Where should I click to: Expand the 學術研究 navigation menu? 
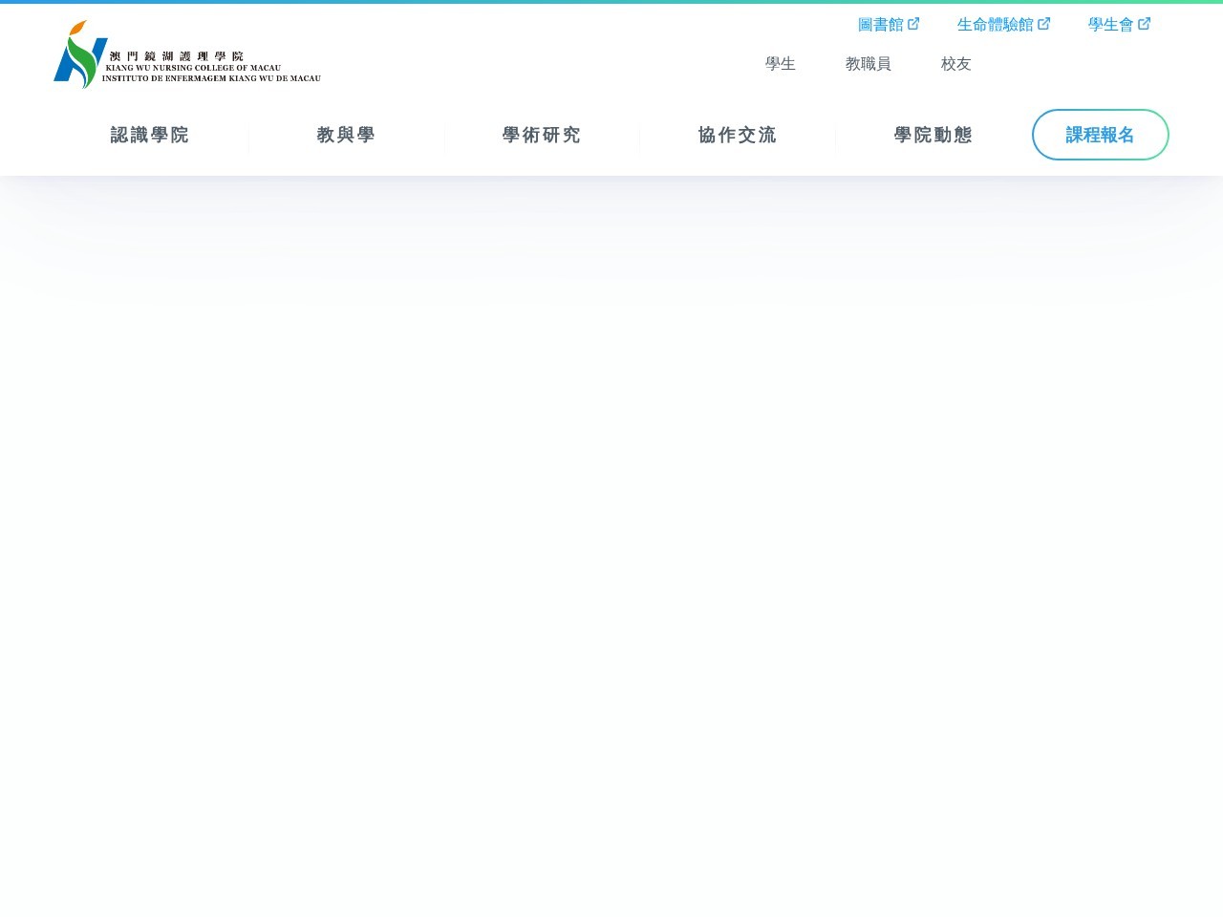click(x=542, y=136)
